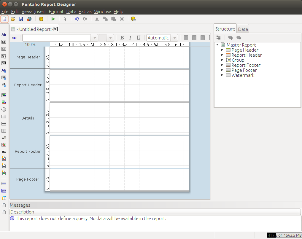
Task: Collapse the Master Report tree node
Action: pyautogui.click(x=217, y=45)
